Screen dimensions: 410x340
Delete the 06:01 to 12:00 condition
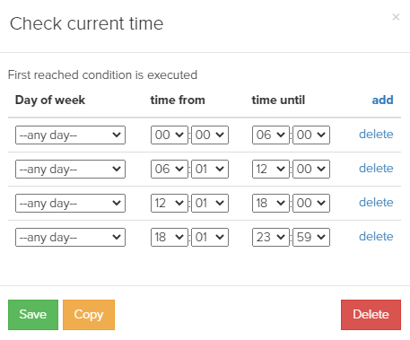376,168
